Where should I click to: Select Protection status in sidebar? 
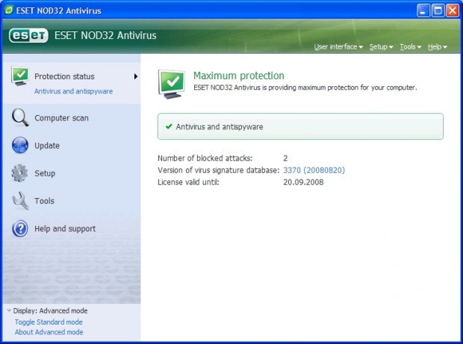(64, 76)
